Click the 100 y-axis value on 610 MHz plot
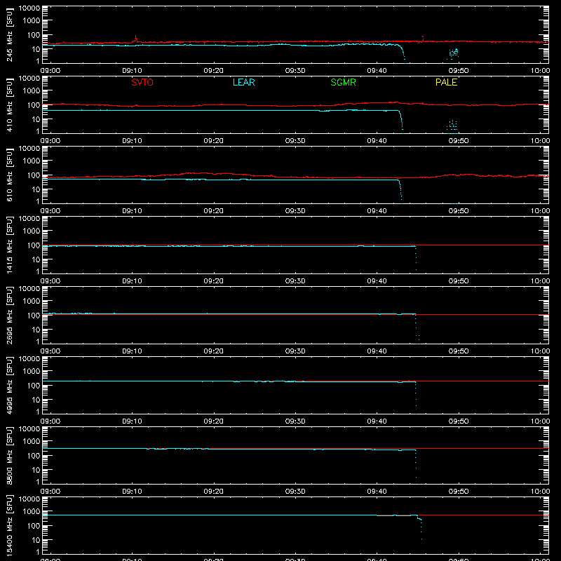Screen dimensions: 561x561 [34, 175]
